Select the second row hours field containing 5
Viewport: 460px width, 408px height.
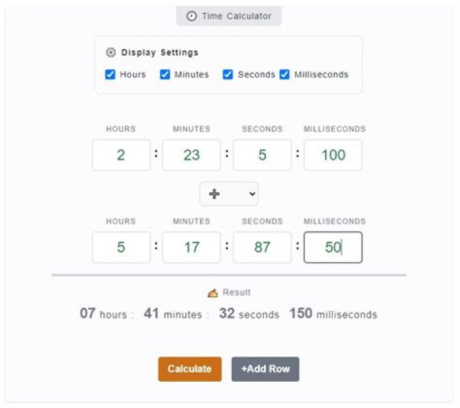121,247
